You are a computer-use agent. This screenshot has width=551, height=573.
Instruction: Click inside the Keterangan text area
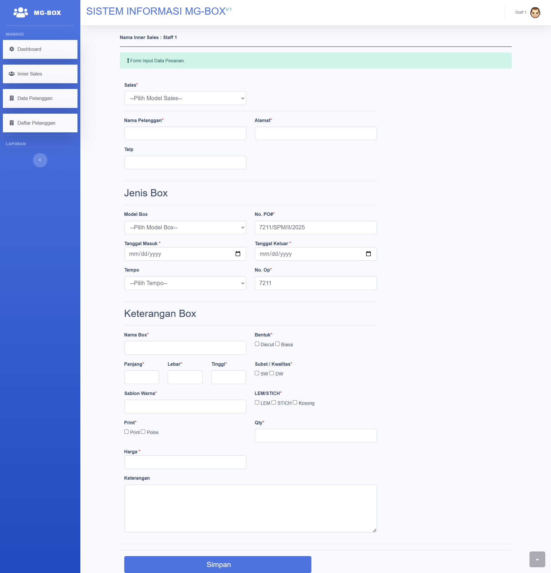click(x=250, y=509)
